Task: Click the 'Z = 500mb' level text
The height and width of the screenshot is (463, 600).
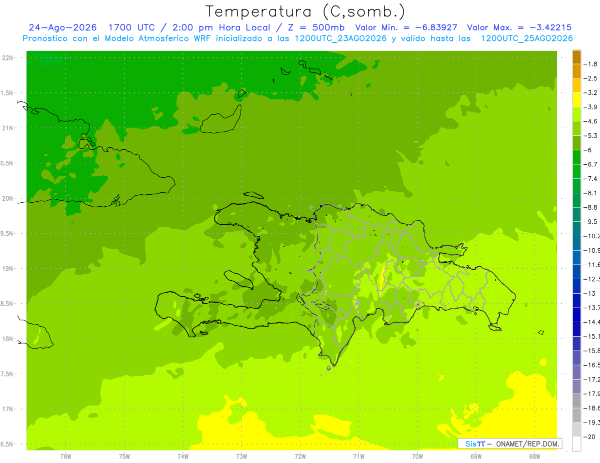Action: [x=316, y=27]
